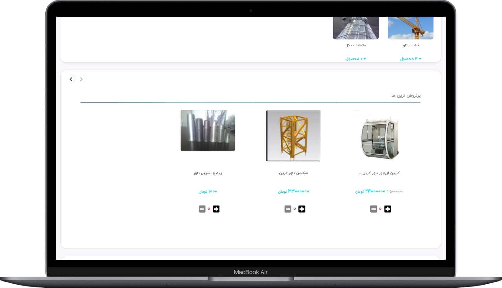This screenshot has width=502, height=288.
Task: View the yellow crane section product image
Action: tap(293, 136)
